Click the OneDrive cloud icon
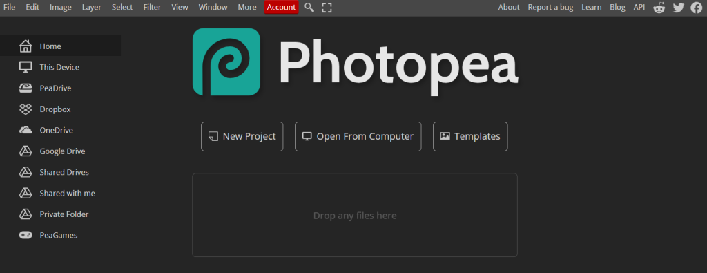 [26, 130]
